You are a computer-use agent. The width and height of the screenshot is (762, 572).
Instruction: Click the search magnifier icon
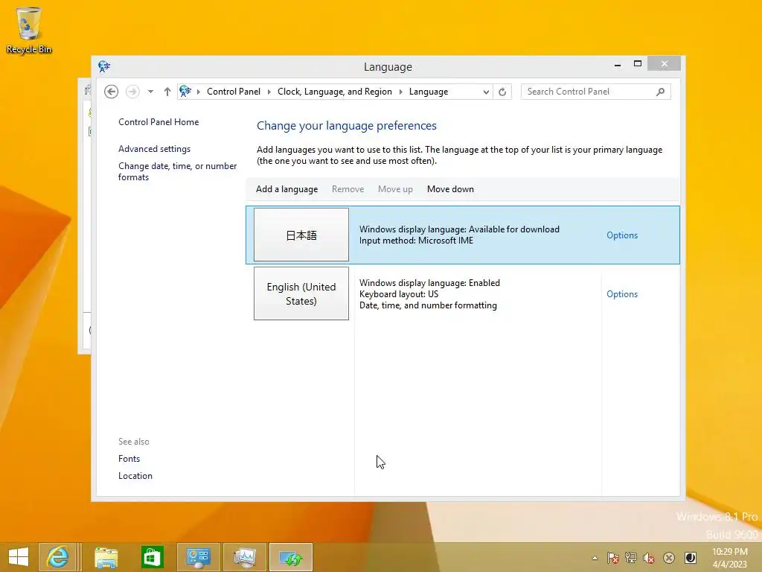click(660, 92)
